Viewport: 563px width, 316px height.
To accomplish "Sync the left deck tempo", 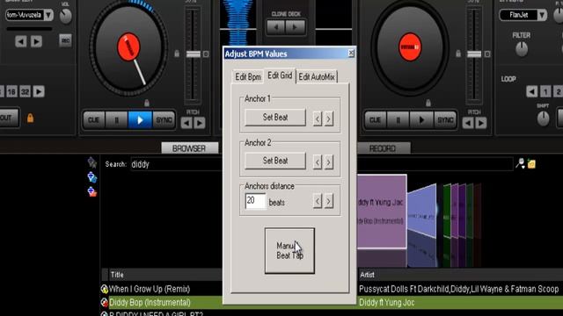I will [x=164, y=120].
